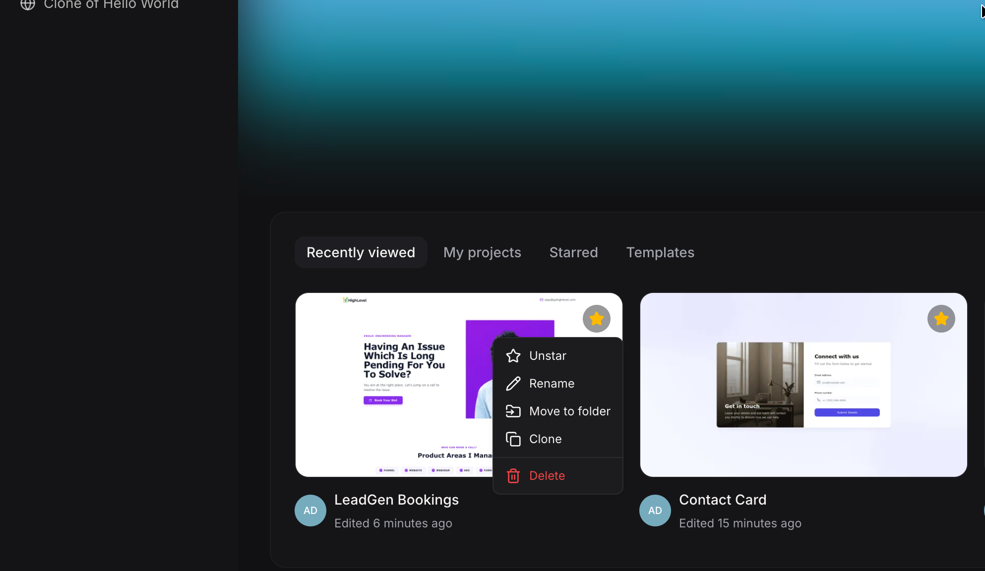
Task: Click Delete in the context menu
Action: coord(547,475)
